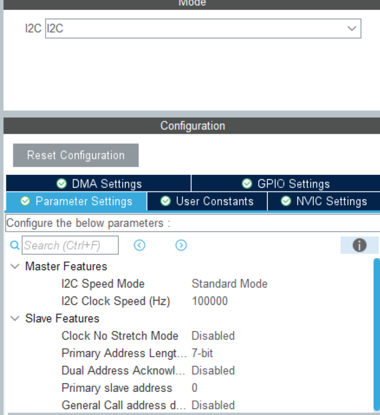Screen dimensions: 380x415
Task: Select the Parameter Settings tab
Action: click(x=76, y=201)
